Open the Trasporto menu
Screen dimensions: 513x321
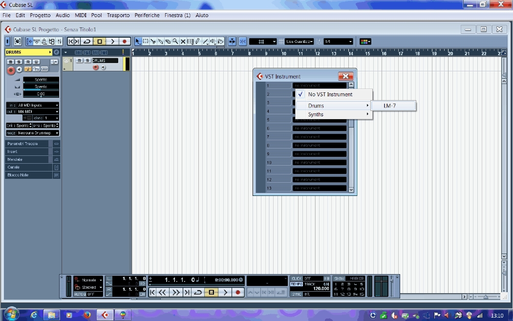[x=118, y=15]
